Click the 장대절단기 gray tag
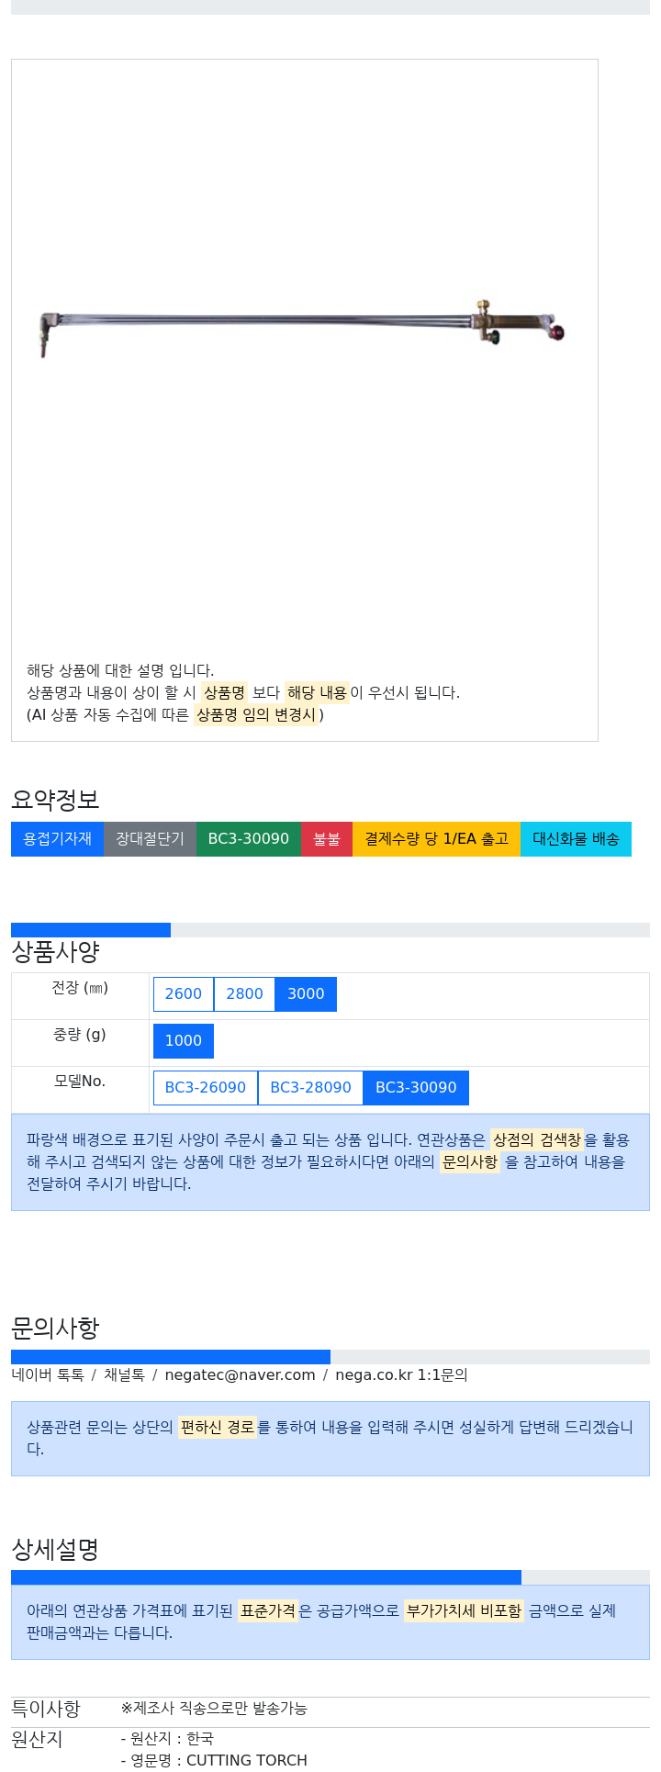Screen dimensions: 661x1772 (x=150, y=839)
